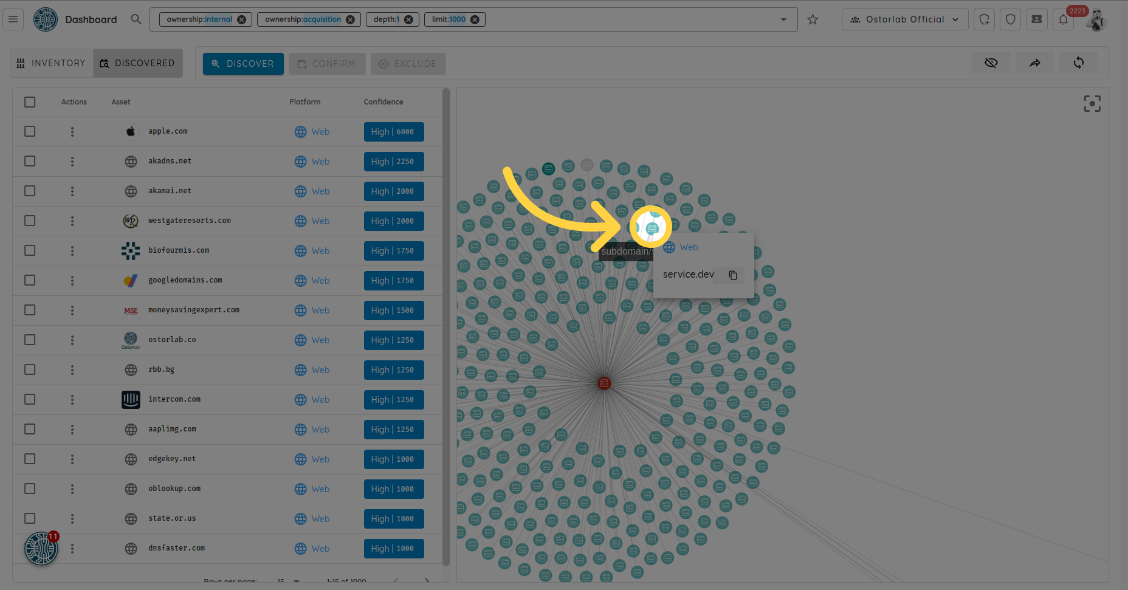Switch to the Inventory tab
The width and height of the screenshot is (1128, 590).
click(52, 63)
